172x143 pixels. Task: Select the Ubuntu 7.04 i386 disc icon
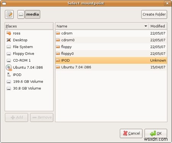pyautogui.click(x=9, y=68)
